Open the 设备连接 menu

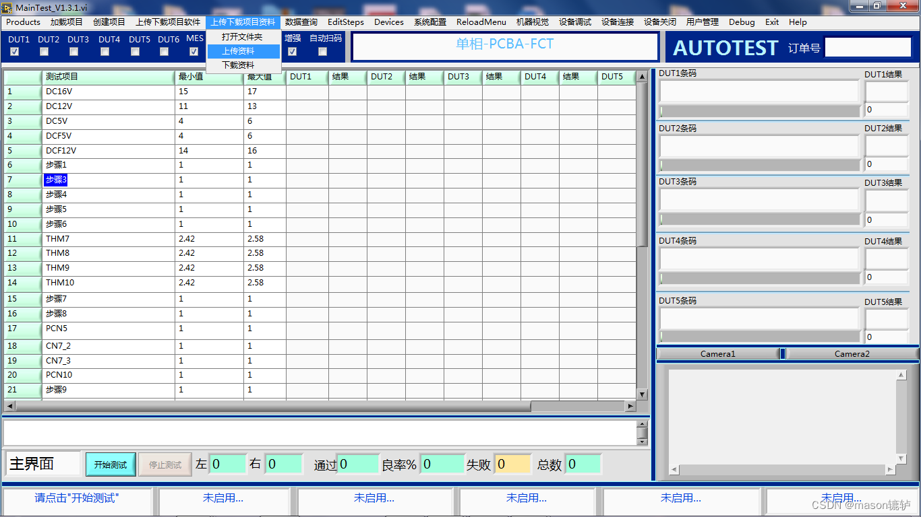[x=618, y=22]
